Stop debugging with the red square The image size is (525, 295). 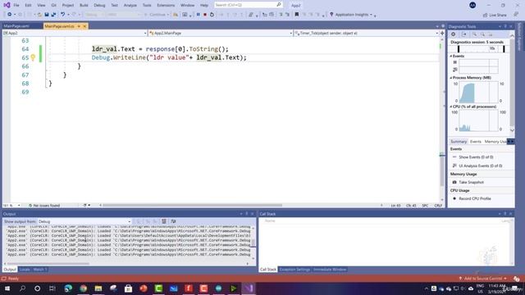205,15
